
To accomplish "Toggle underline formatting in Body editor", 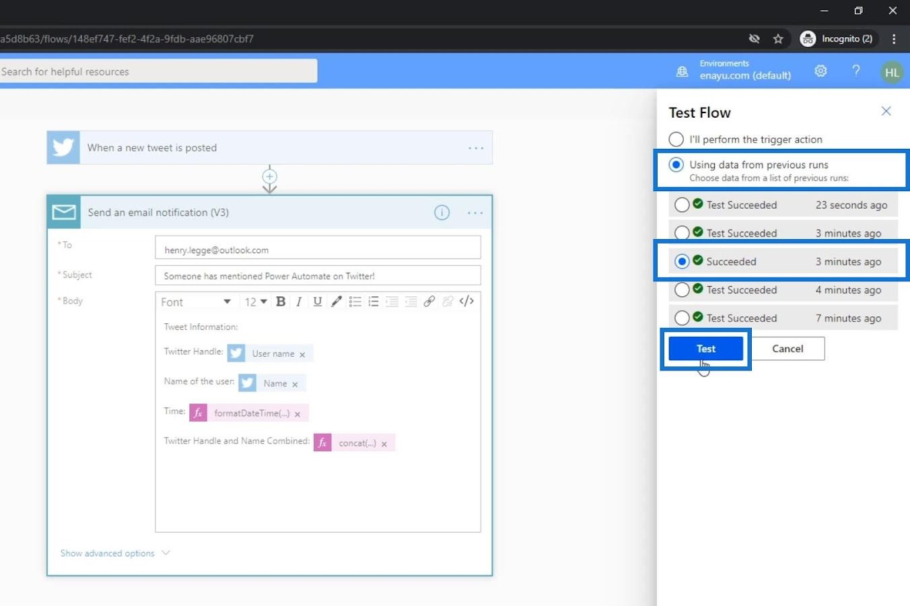I will click(318, 302).
